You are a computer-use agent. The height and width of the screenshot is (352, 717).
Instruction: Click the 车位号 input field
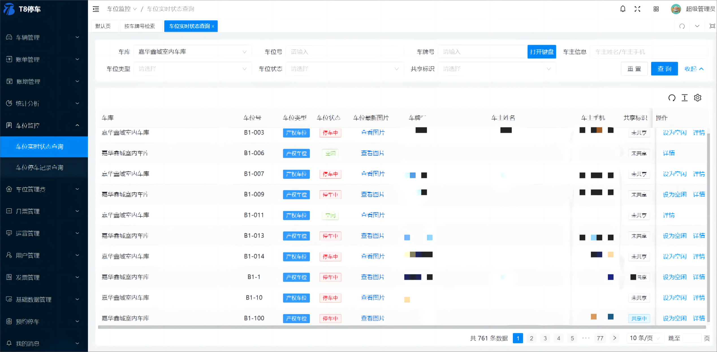click(345, 52)
